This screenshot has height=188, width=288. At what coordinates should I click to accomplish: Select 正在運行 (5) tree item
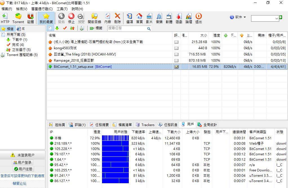[x=21, y=50]
